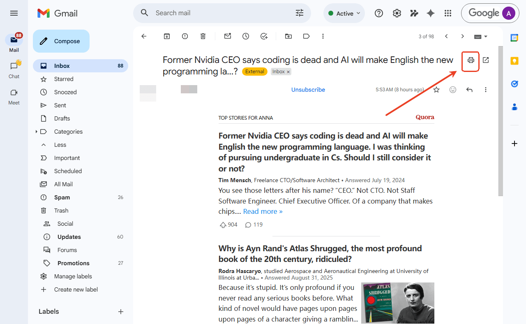Add this email to Tasks

[x=264, y=36]
